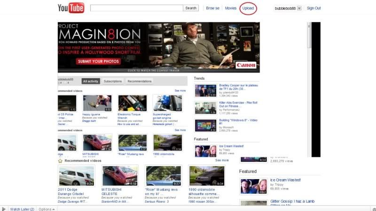Screen dimensions: 376x211
Task: Click the 1990 oldsmobile silhouette comme... title
Action: click(x=204, y=192)
